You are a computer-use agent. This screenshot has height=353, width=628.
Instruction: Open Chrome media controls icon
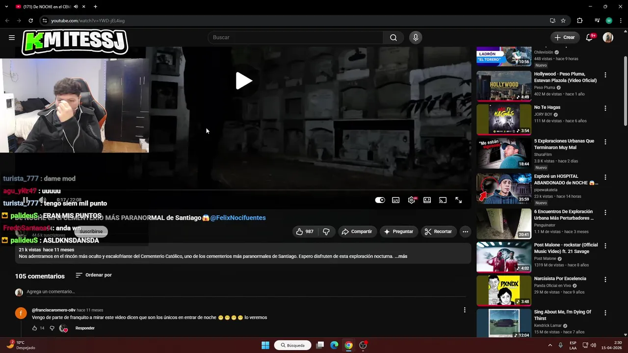(x=597, y=21)
